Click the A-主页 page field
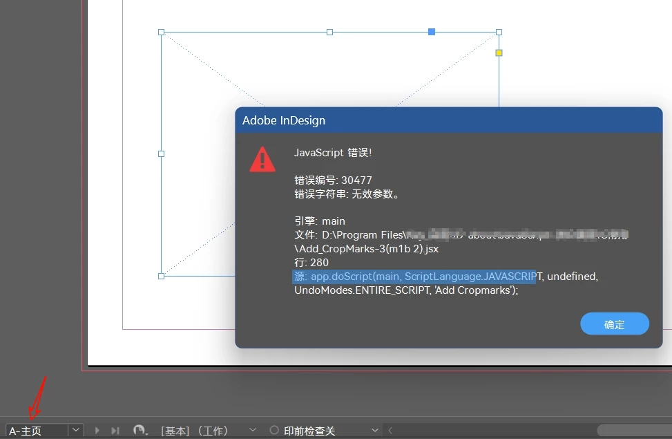 pyautogui.click(x=37, y=431)
